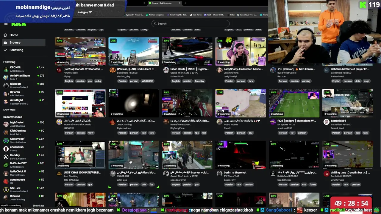Click the farhadtitoxic streamer avatar
This screenshot has height=214, width=381.
click(x=166, y=70)
